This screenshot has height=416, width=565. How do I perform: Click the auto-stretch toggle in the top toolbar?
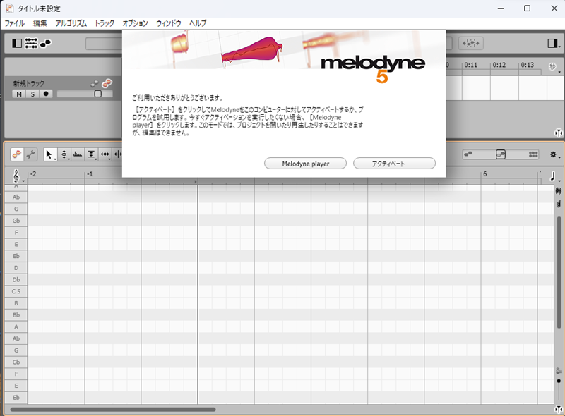(x=471, y=44)
